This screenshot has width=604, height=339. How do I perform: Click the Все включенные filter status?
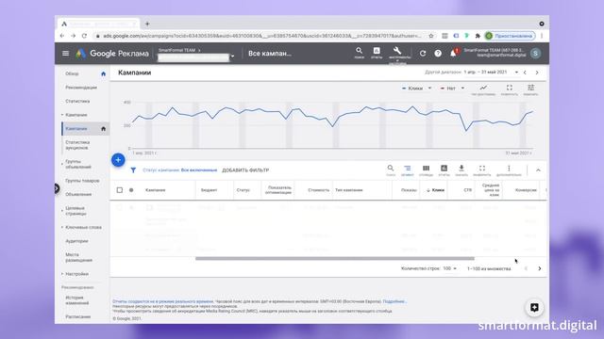point(199,169)
